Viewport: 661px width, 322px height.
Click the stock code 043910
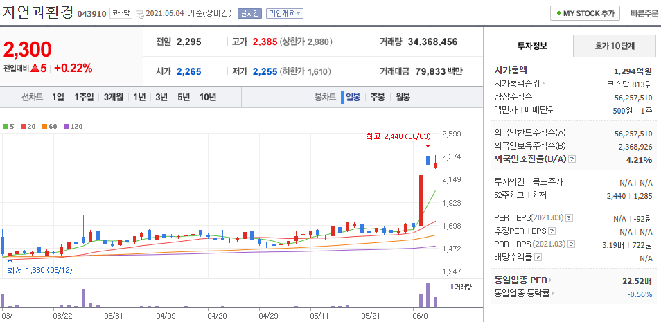pos(91,14)
